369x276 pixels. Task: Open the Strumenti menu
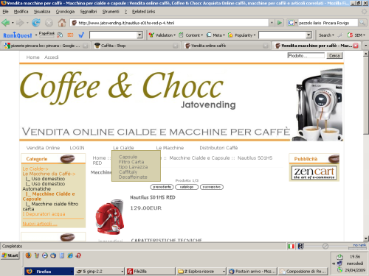(x=111, y=12)
